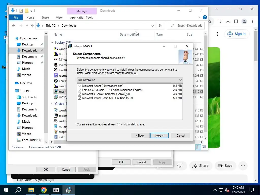
Task: Switch to large icons view
Action: pos(204,147)
